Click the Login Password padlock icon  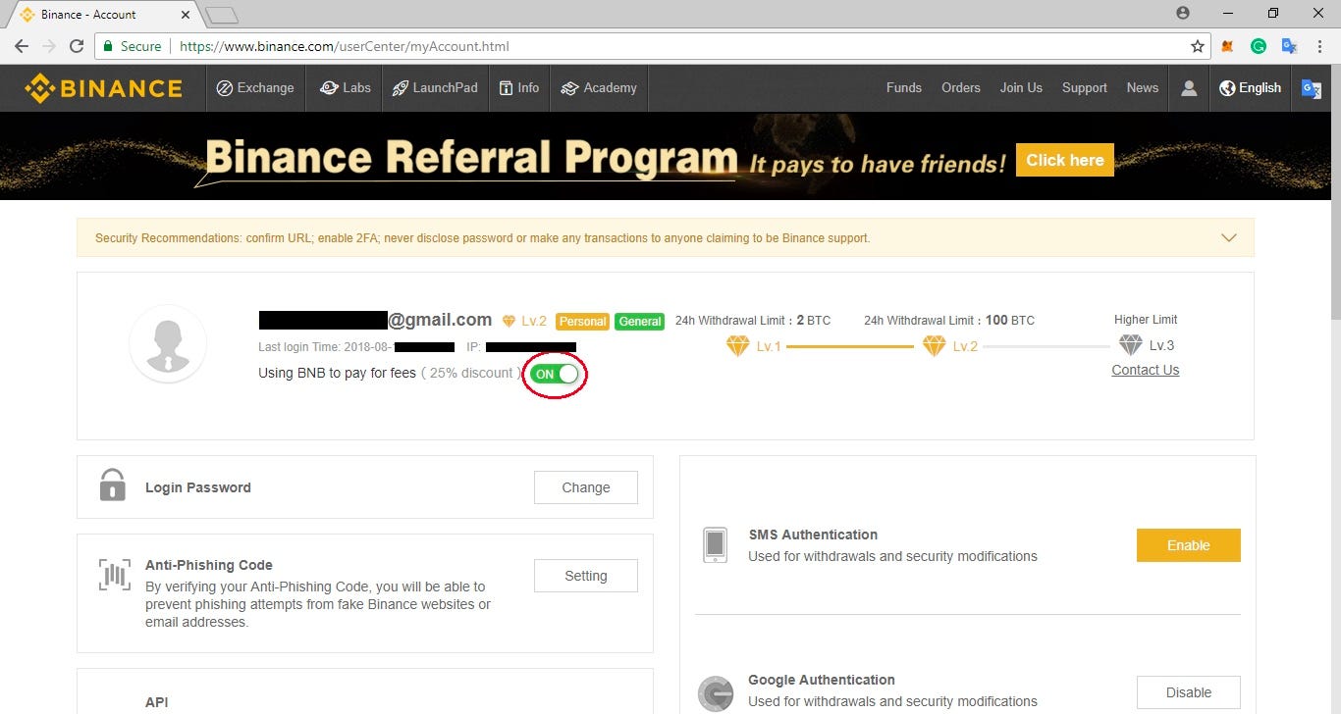coord(113,484)
